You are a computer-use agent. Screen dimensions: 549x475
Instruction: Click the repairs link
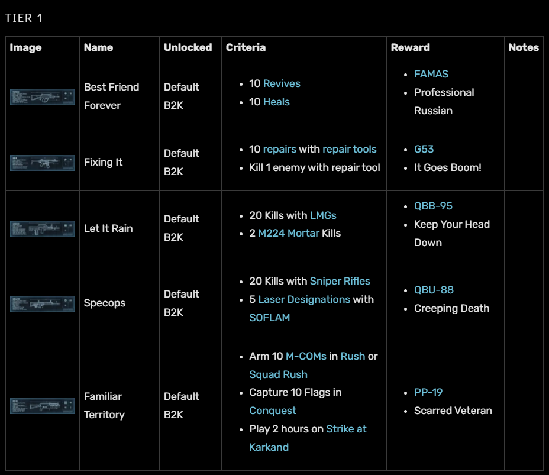(279, 149)
